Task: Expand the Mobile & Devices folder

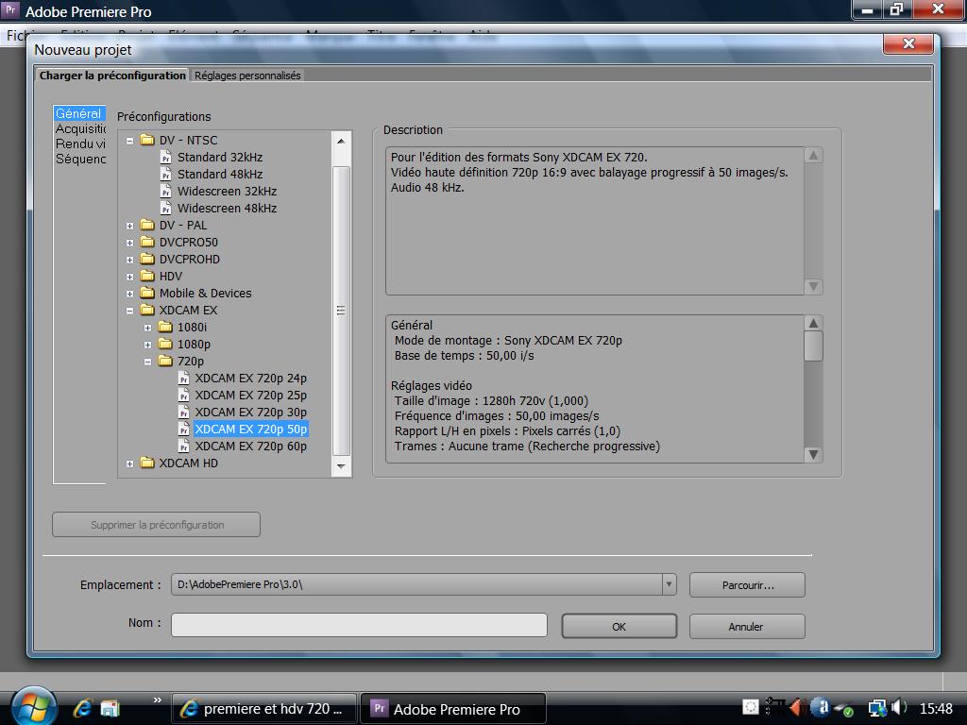Action: 129,295
